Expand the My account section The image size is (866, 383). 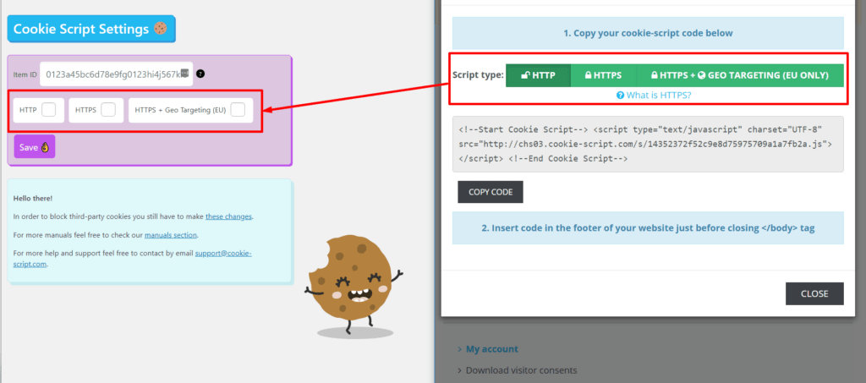[x=491, y=348]
